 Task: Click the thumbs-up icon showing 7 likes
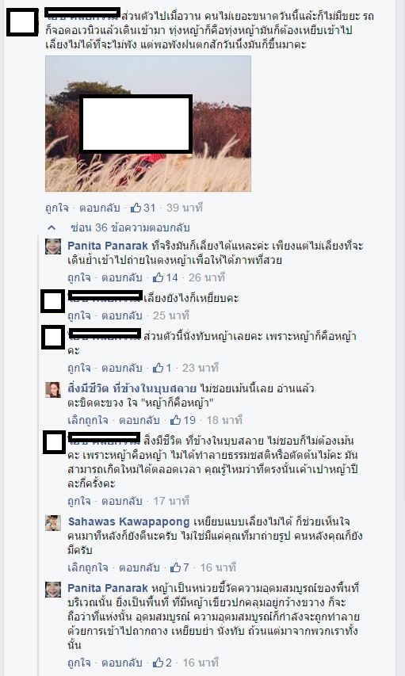pyautogui.click(x=175, y=567)
